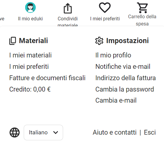Select I miei preferiti in Materiali list
164x143 pixels.
click(29, 66)
